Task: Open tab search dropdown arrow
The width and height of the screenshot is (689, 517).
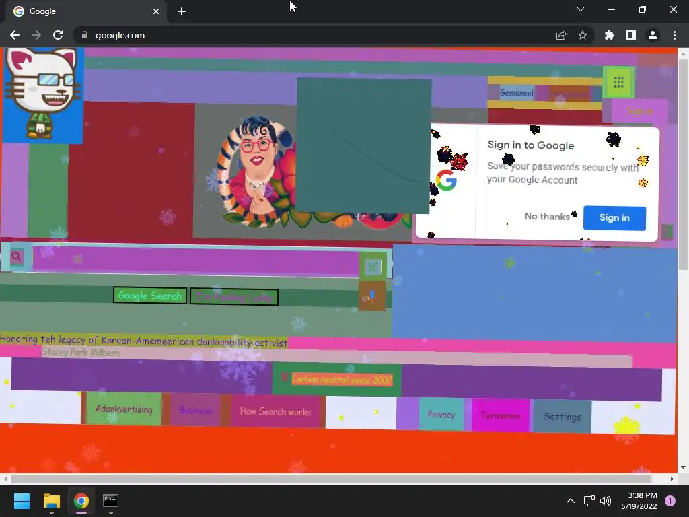Action: click(x=581, y=9)
